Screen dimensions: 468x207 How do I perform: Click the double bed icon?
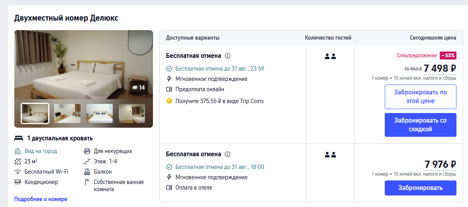coord(19,138)
